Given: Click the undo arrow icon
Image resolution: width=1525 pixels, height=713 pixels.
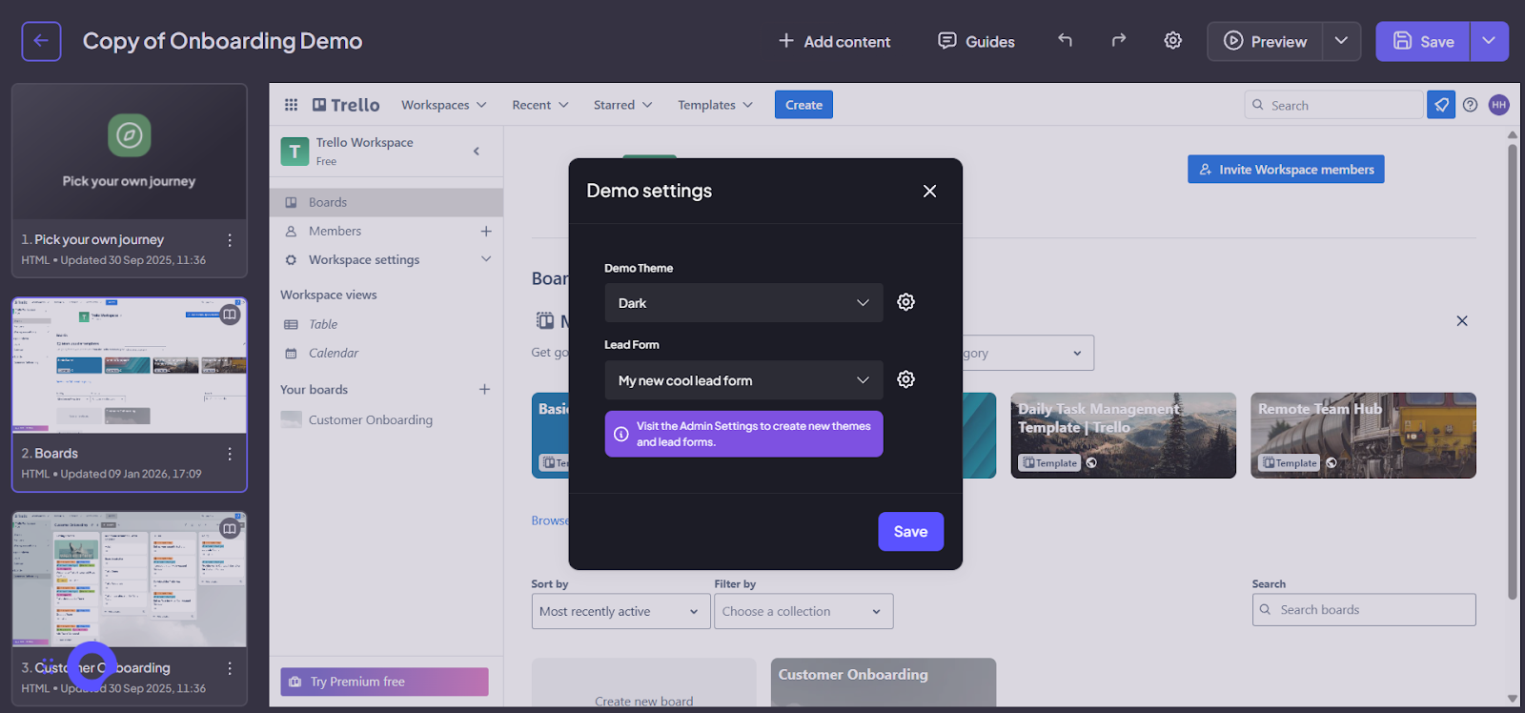Looking at the screenshot, I should pyautogui.click(x=1065, y=40).
